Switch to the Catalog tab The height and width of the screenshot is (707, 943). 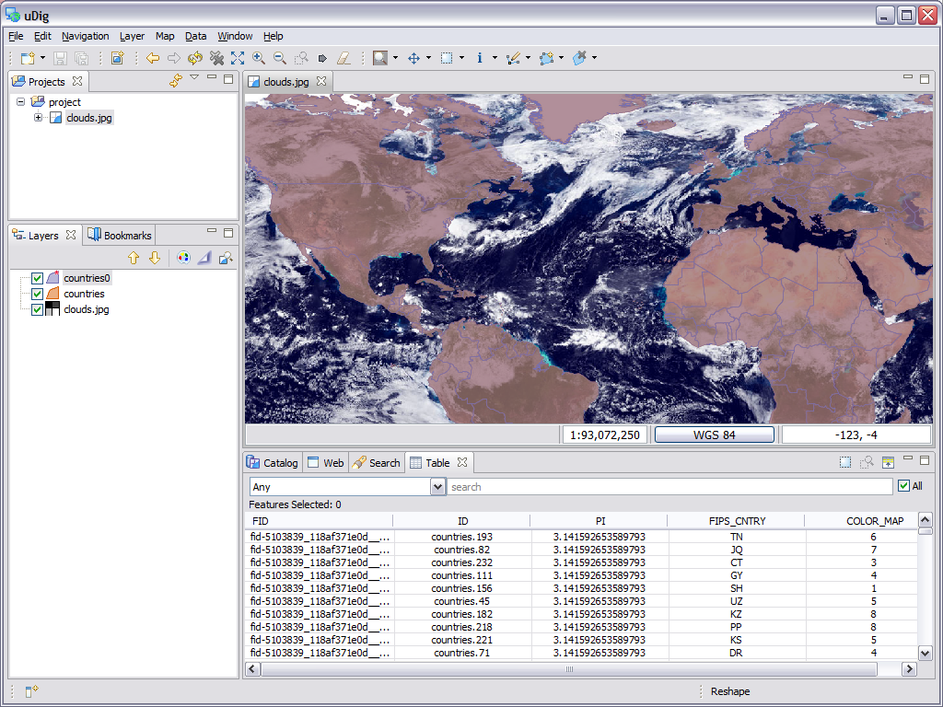pyautogui.click(x=273, y=462)
